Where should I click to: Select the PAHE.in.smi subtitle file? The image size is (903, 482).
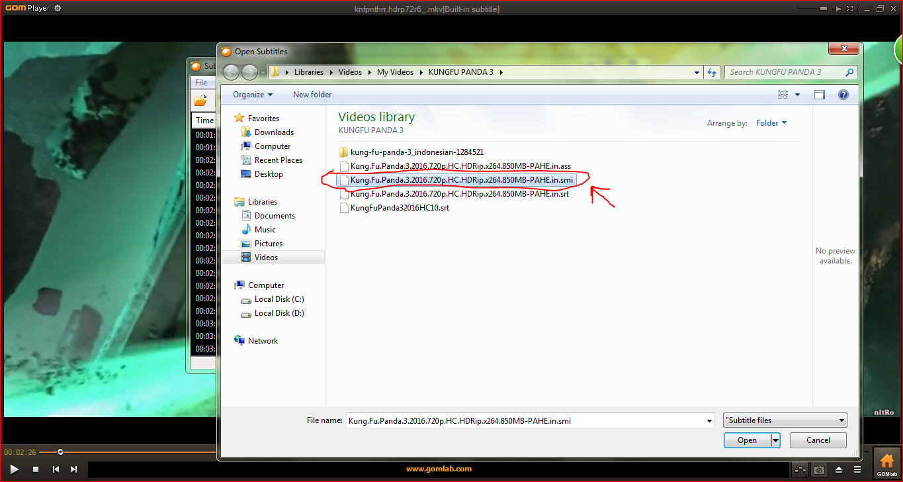point(456,179)
